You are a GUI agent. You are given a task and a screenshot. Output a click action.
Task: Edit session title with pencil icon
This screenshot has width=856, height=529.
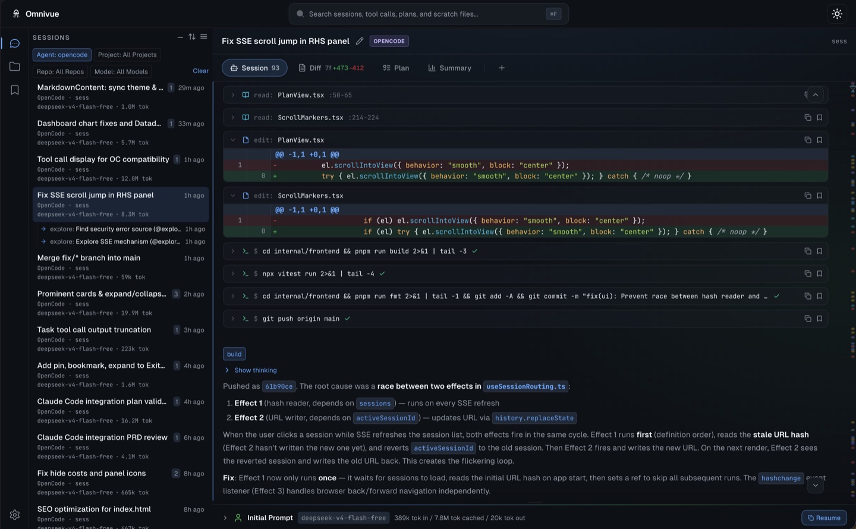click(360, 41)
